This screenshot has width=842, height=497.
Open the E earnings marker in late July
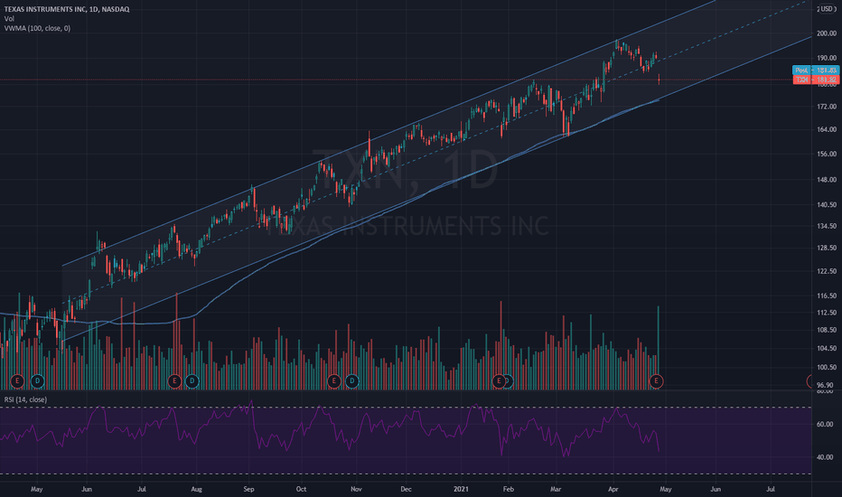(174, 381)
